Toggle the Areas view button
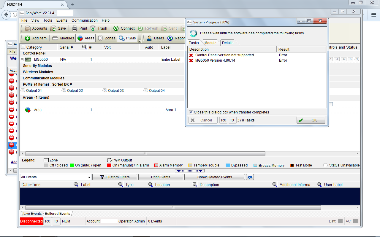 coord(85,38)
